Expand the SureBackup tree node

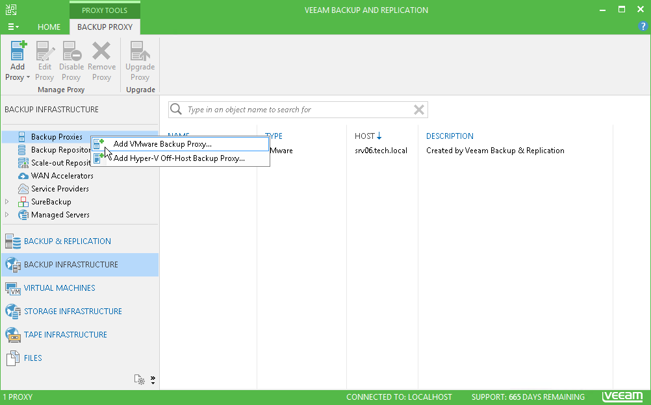click(6, 202)
